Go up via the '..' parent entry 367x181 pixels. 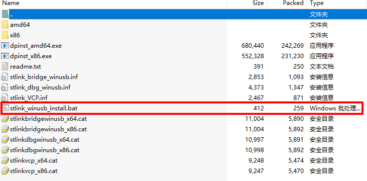click(x=183, y=14)
